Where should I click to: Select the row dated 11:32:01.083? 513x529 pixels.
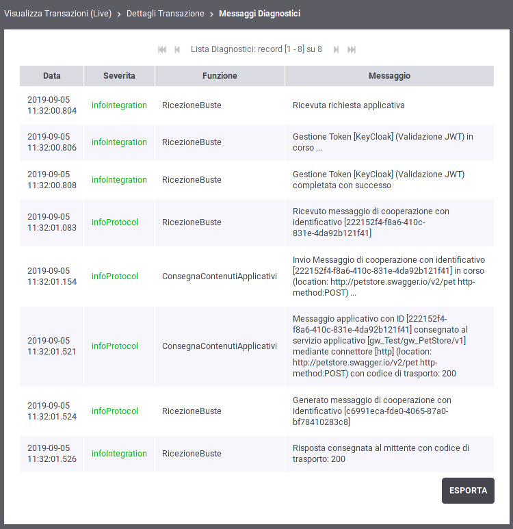point(256,222)
